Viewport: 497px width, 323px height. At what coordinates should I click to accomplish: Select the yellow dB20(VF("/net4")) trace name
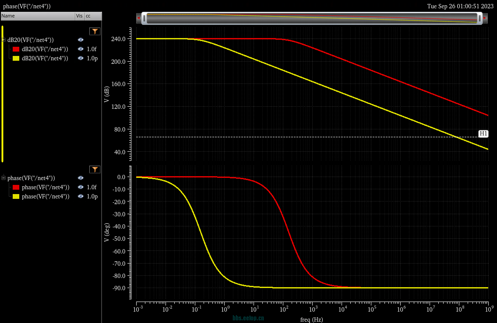click(45, 58)
